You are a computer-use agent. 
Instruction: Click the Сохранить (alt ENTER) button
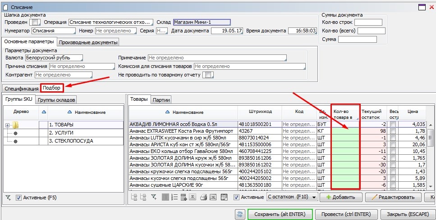(280, 214)
